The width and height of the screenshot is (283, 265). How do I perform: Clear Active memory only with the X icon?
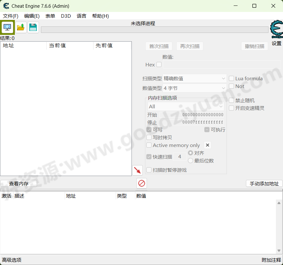click(207, 145)
